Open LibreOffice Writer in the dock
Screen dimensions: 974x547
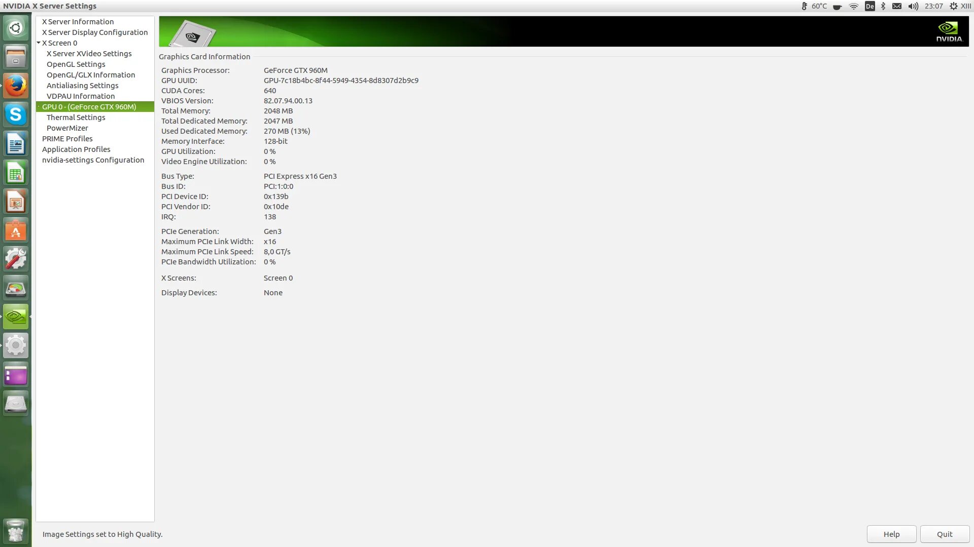click(16, 144)
